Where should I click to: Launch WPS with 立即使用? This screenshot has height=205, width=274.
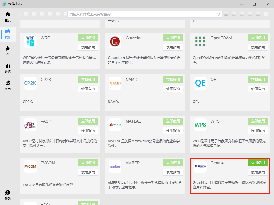(258, 121)
